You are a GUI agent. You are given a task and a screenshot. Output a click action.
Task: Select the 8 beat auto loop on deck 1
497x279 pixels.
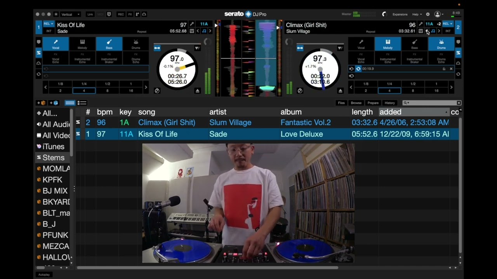click(x=108, y=91)
